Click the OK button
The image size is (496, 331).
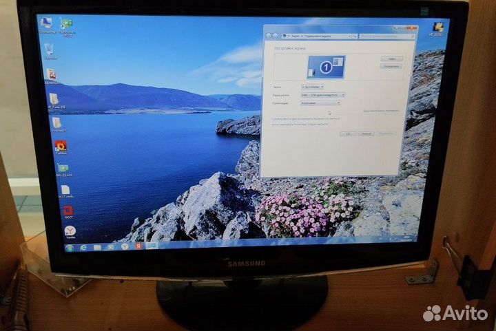click(x=348, y=134)
